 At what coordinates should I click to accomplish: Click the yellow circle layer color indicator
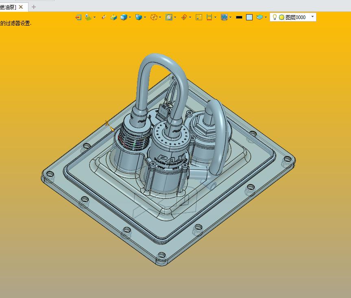point(281,17)
